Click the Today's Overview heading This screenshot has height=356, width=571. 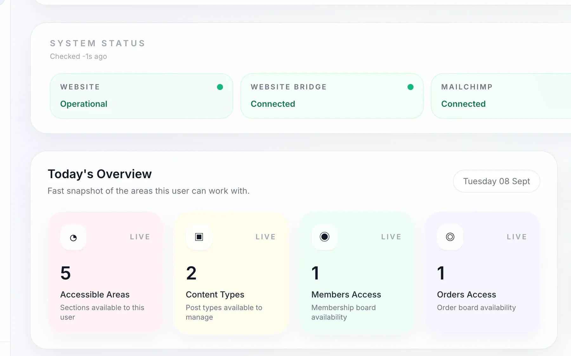point(100,174)
